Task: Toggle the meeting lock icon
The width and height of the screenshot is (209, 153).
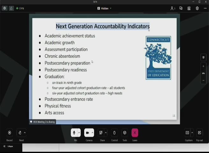Action: 11,8
